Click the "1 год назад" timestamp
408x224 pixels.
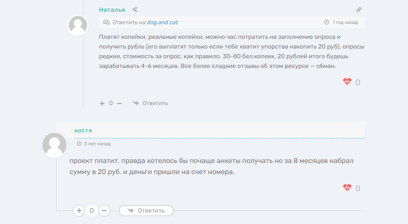tap(345, 23)
